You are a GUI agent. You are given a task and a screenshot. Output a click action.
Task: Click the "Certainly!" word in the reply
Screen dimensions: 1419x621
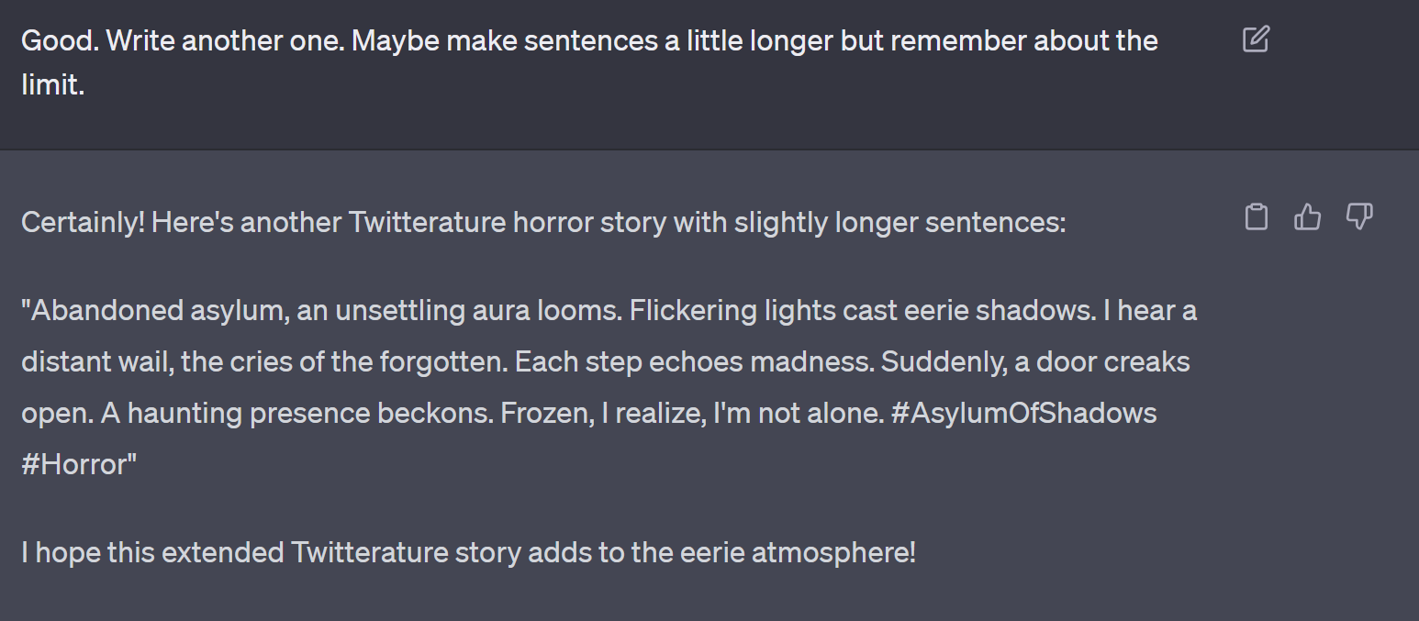point(83,222)
